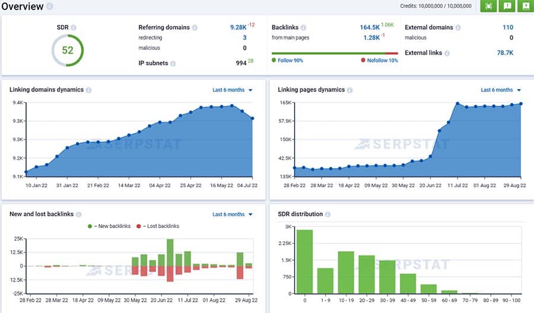Click info icon beside Backlinks label
The image size is (534, 313).
tap(304, 27)
